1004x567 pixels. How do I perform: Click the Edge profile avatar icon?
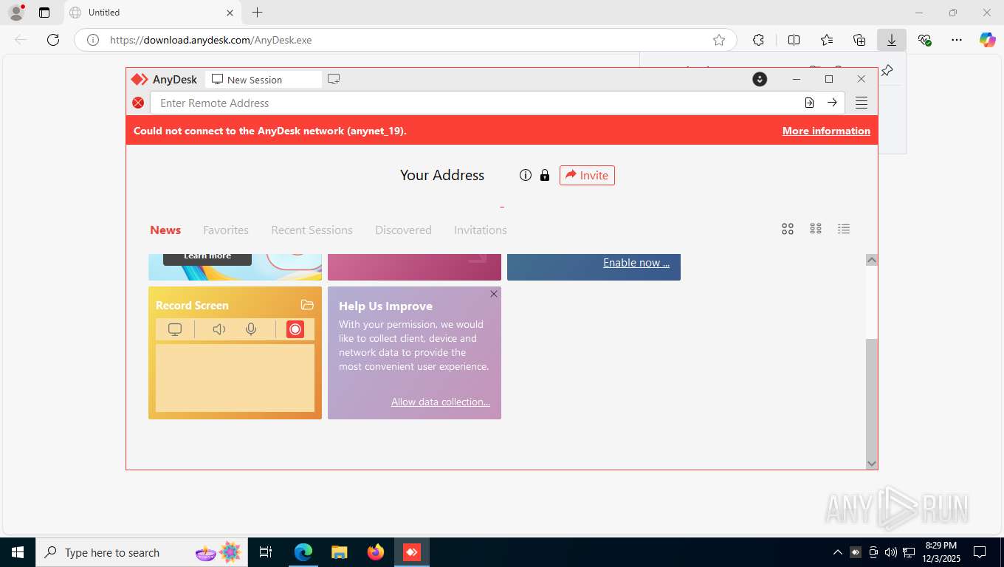click(x=16, y=13)
